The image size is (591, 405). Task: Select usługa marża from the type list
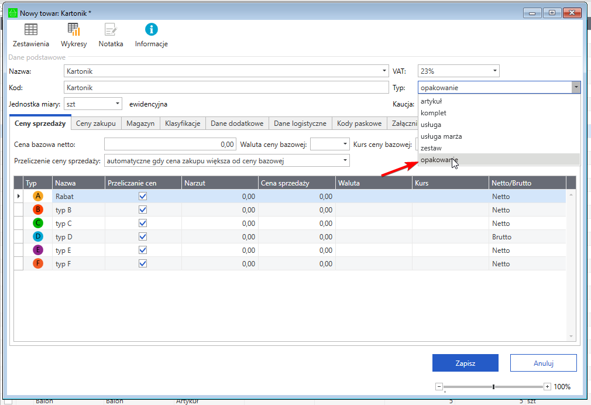click(441, 136)
